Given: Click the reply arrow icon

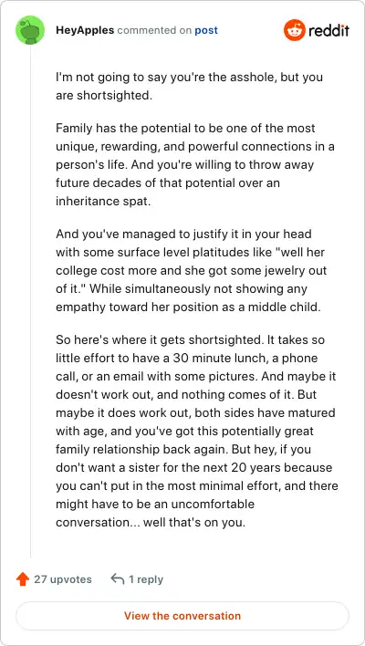Looking at the screenshot, I should click(118, 579).
